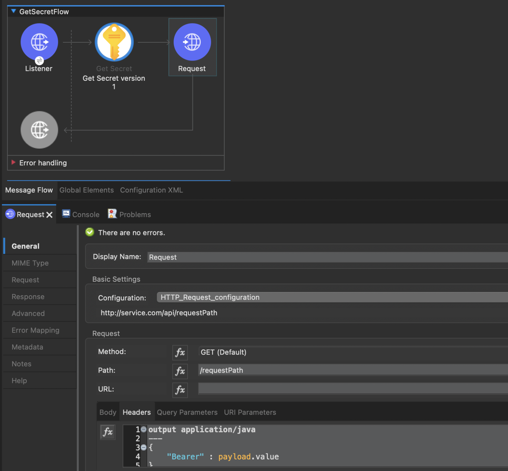
Task: Click the gray error handling flow icon
Action: (39, 130)
